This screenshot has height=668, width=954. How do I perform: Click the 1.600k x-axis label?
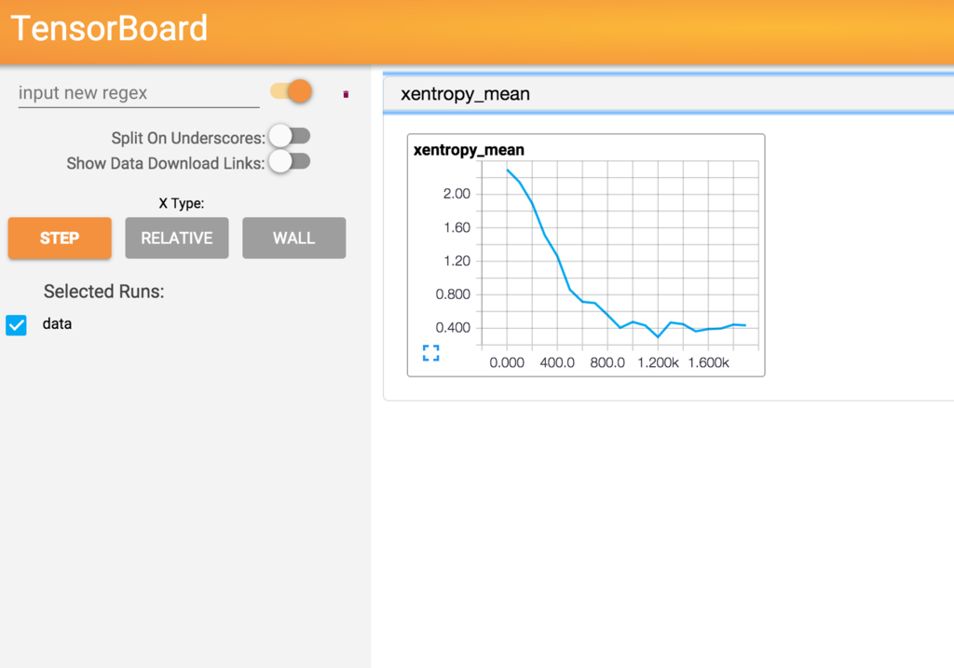coord(708,362)
